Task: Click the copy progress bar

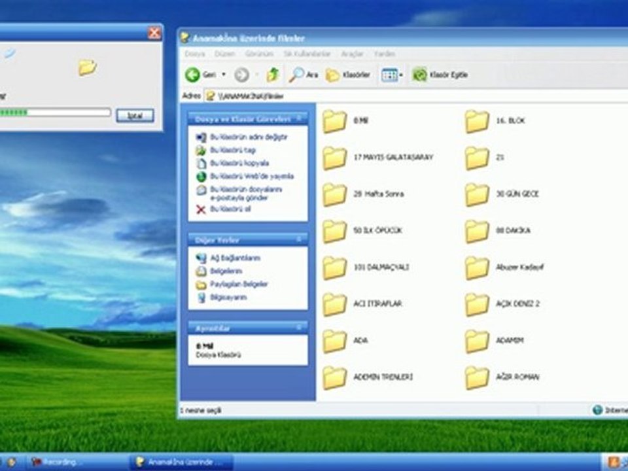Action: [x=55, y=113]
